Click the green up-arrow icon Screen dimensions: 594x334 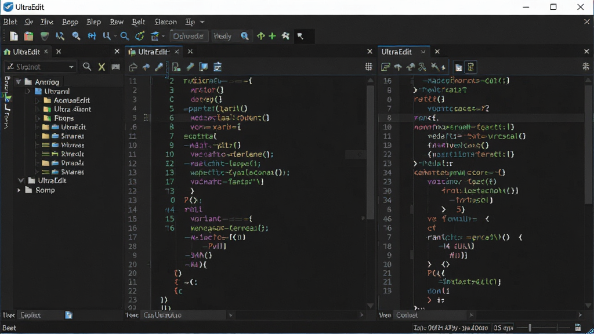(x=260, y=36)
